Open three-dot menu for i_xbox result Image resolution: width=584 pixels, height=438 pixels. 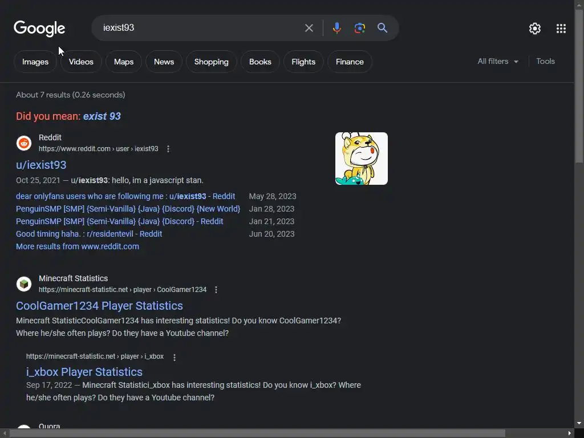(x=175, y=357)
